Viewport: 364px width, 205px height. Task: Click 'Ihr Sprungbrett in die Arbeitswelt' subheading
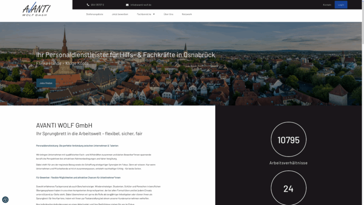coord(89,134)
